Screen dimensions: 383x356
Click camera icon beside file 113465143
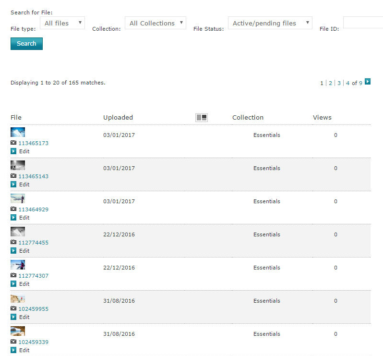pos(13,176)
